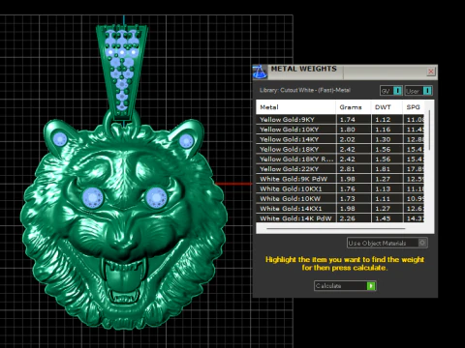Click the green arrow on Calculate

pyautogui.click(x=371, y=286)
